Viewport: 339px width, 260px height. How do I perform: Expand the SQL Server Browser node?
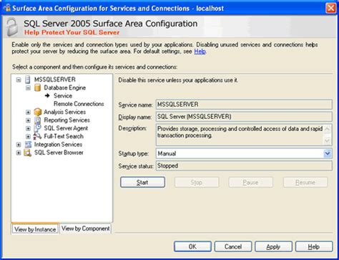click(19, 153)
